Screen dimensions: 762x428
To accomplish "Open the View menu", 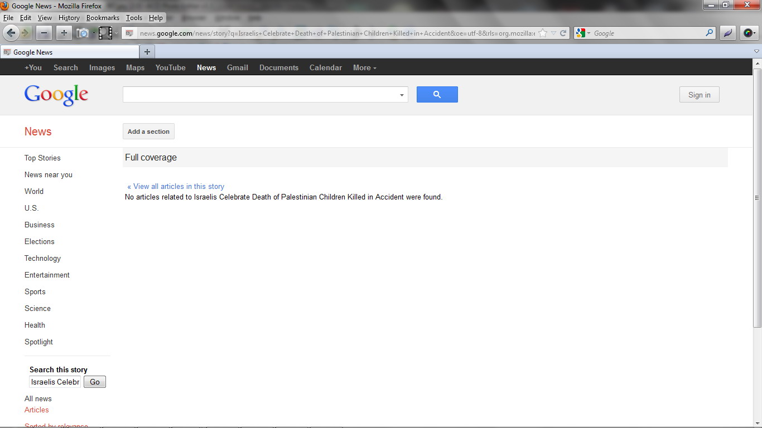I will pyautogui.click(x=45, y=18).
